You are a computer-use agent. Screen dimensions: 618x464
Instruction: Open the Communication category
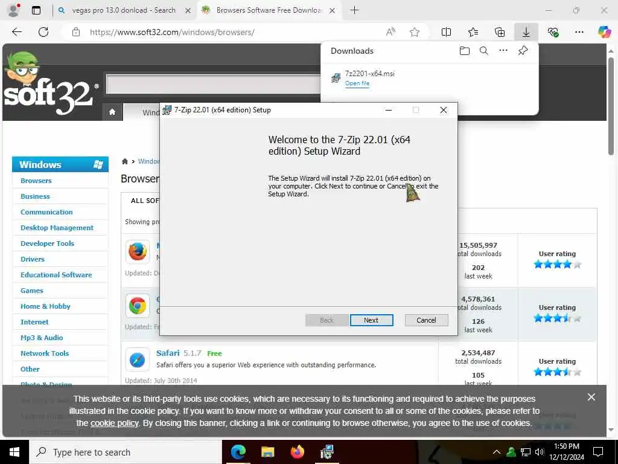click(x=46, y=212)
